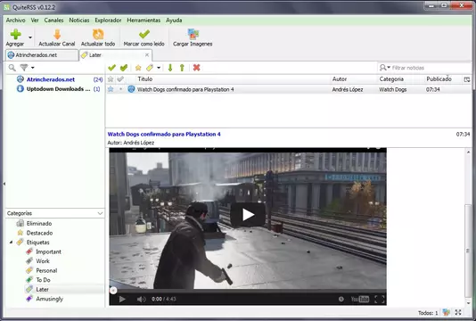Open the Watch Dogs confirmado headline link
Viewport: 476px width, 321px height.
(x=164, y=135)
